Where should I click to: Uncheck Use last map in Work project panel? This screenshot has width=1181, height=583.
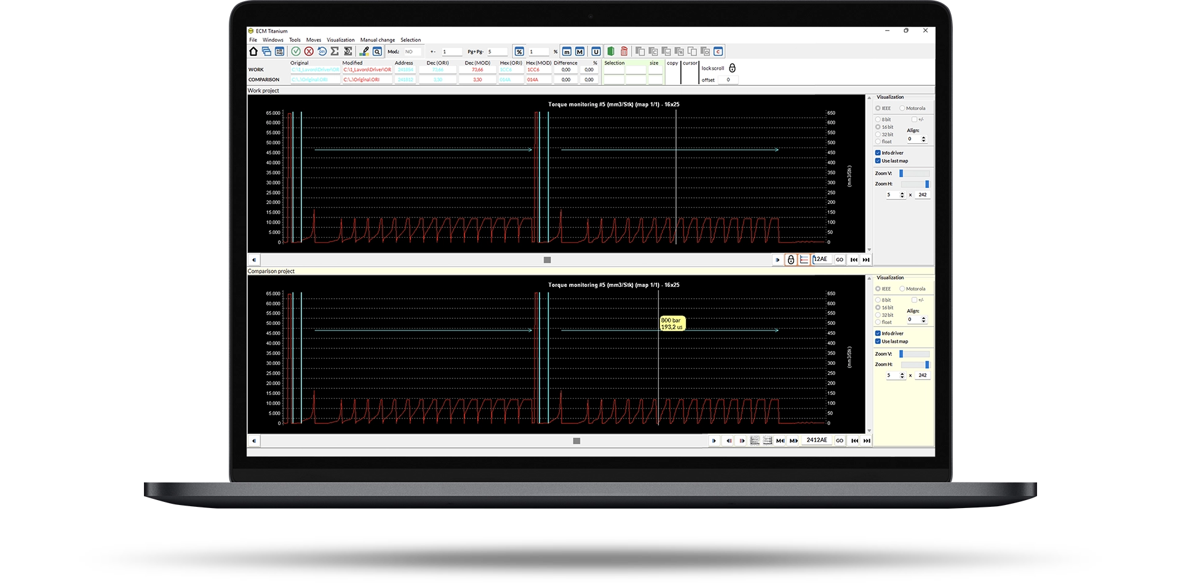click(878, 161)
